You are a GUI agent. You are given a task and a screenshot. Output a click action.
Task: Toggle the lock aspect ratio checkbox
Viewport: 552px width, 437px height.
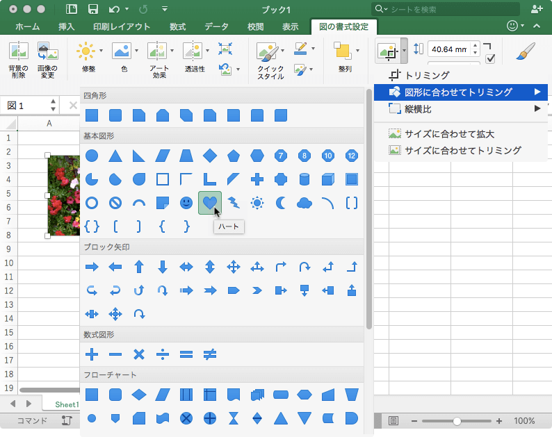(x=490, y=58)
